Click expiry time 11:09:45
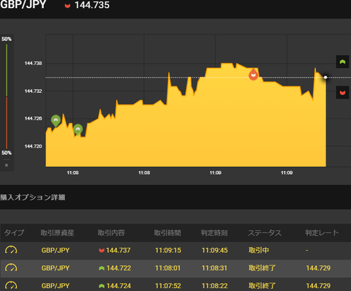351x291 pixels. (x=215, y=250)
